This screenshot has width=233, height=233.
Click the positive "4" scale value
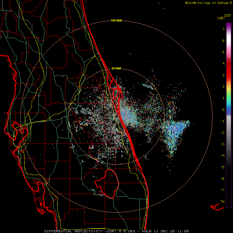coord(223,64)
